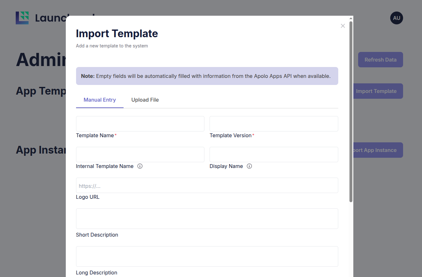The width and height of the screenshot is (422, 277).
Task: Click the Long Description text area
Action: (x=207, y=256)
